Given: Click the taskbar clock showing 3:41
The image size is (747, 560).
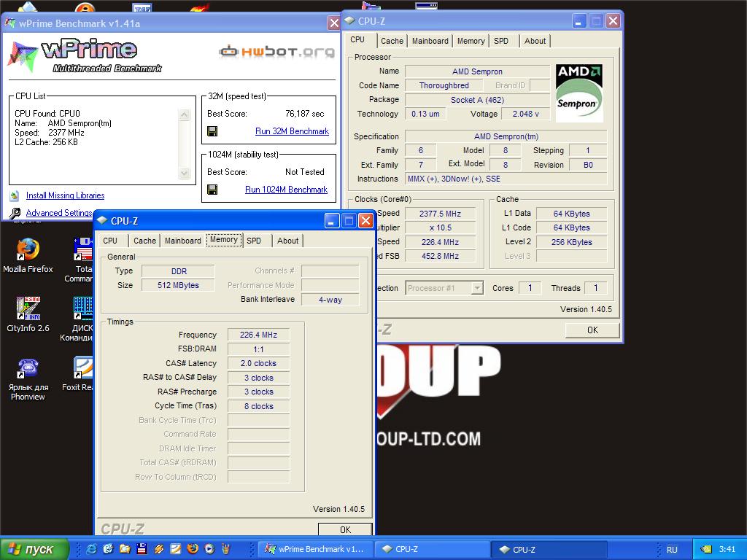Looking at the screenshot, I should [x=727, y=549].
